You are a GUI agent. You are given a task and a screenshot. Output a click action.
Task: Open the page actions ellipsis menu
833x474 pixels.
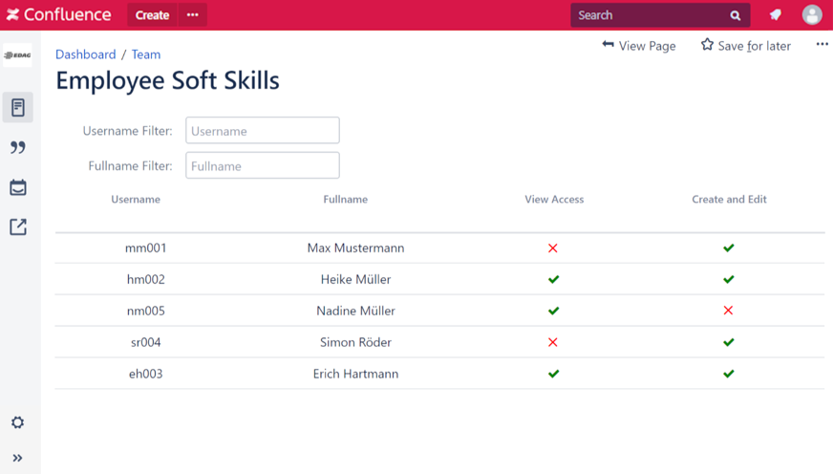(x=822, y=45)
